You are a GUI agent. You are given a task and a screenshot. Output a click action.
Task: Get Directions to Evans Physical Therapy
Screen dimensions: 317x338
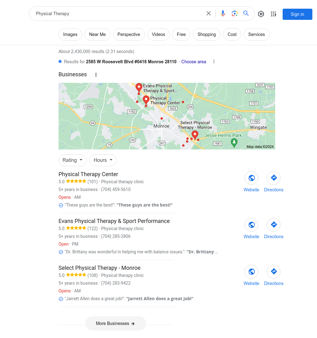[x=274, y=225]
